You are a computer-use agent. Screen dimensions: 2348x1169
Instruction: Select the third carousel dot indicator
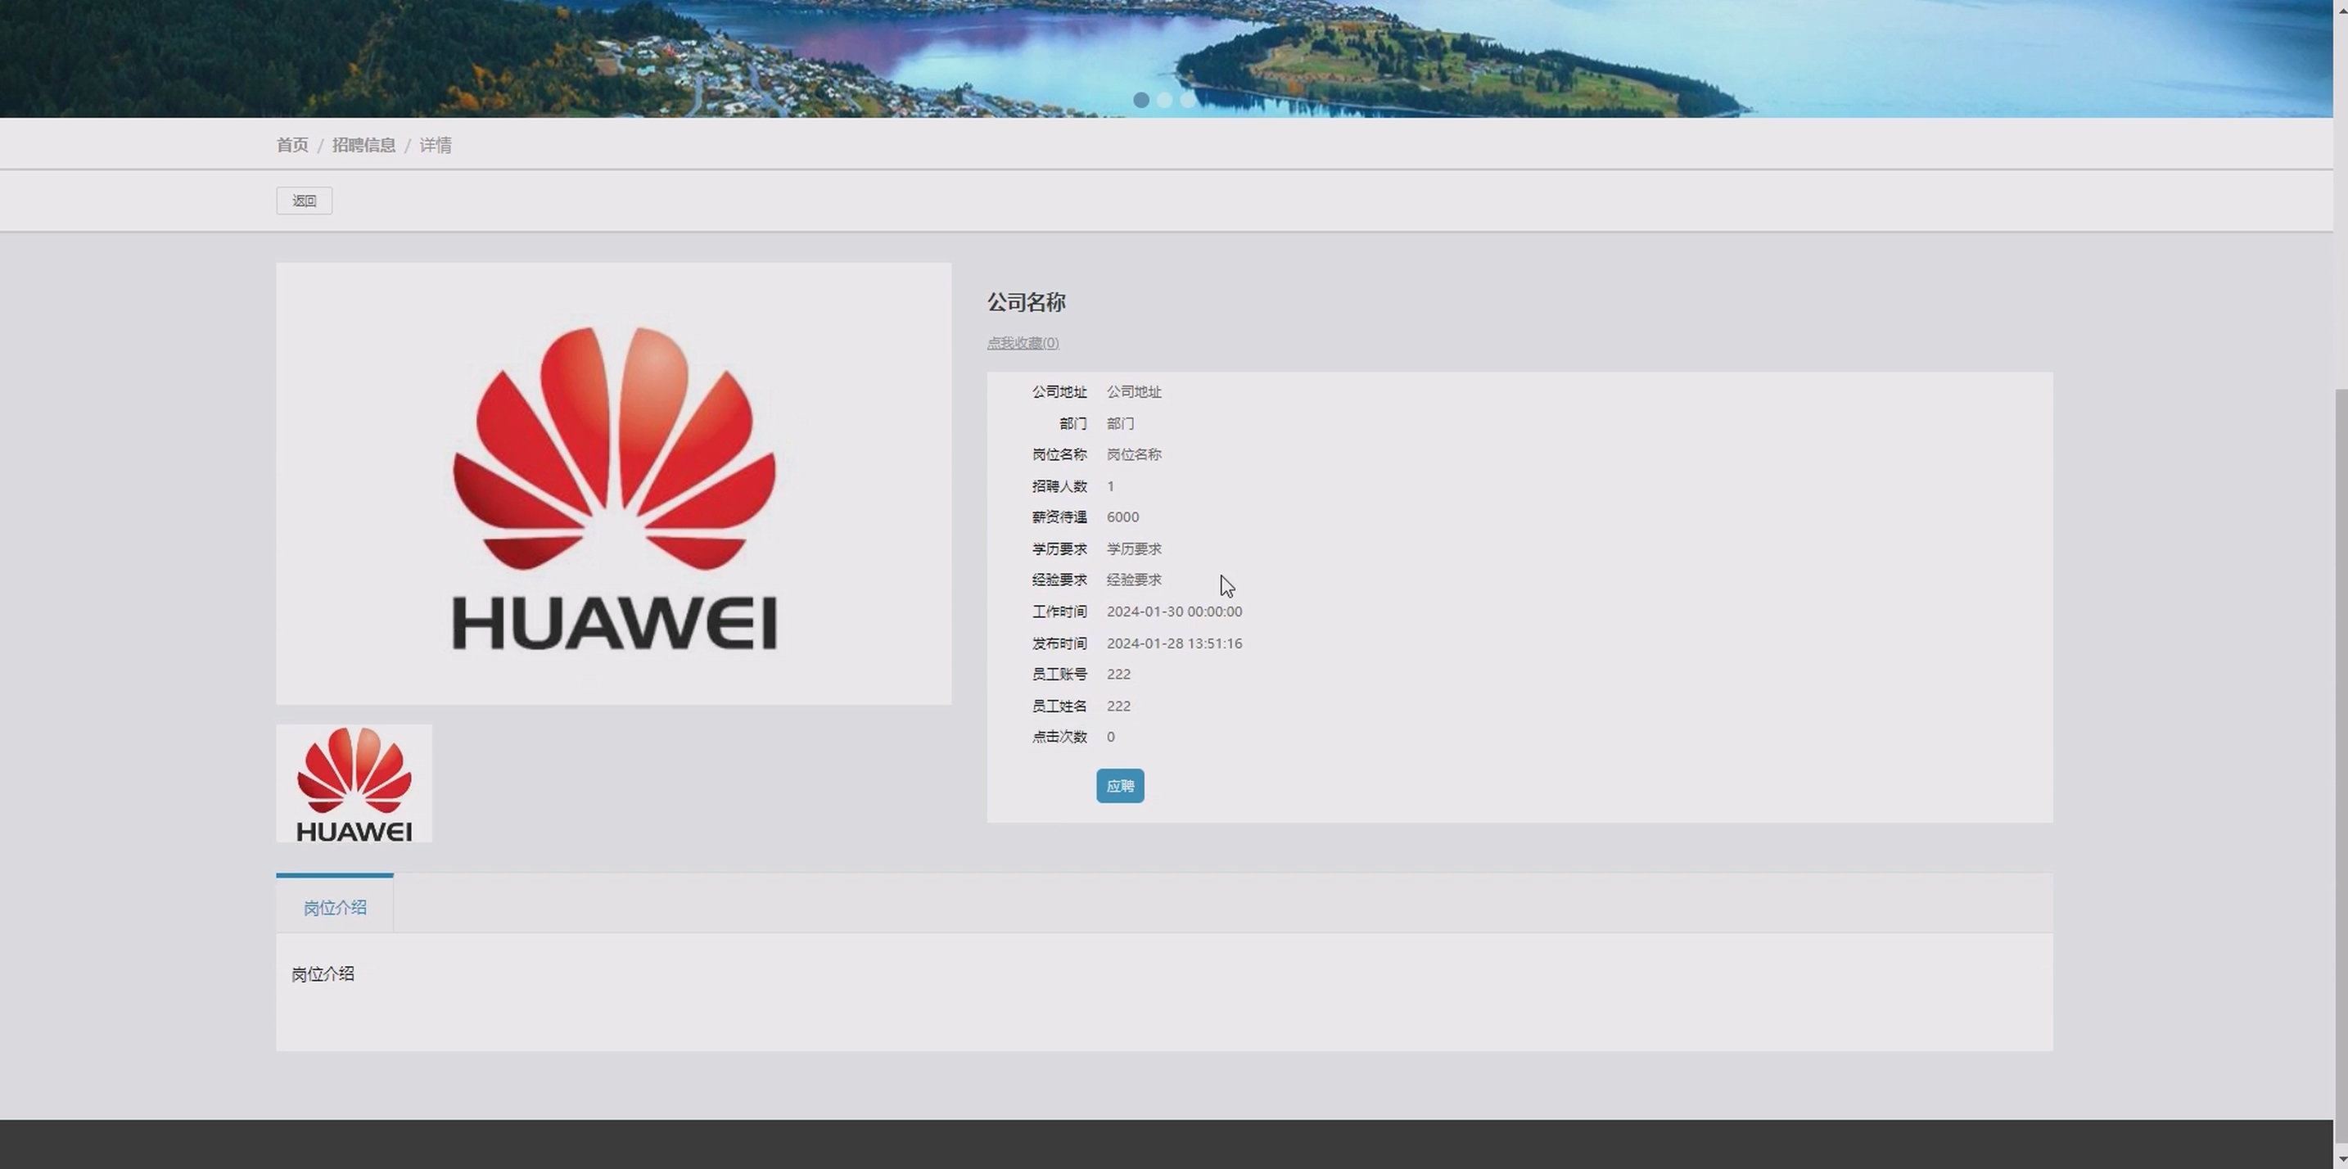point(1187,100)
